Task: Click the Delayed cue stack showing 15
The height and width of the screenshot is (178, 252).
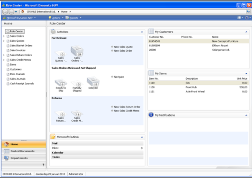Action: click(93, 82)
